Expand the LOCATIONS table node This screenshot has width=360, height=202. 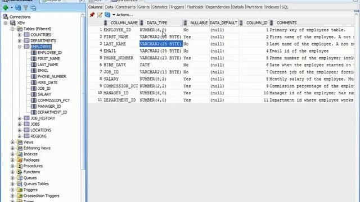20,130
